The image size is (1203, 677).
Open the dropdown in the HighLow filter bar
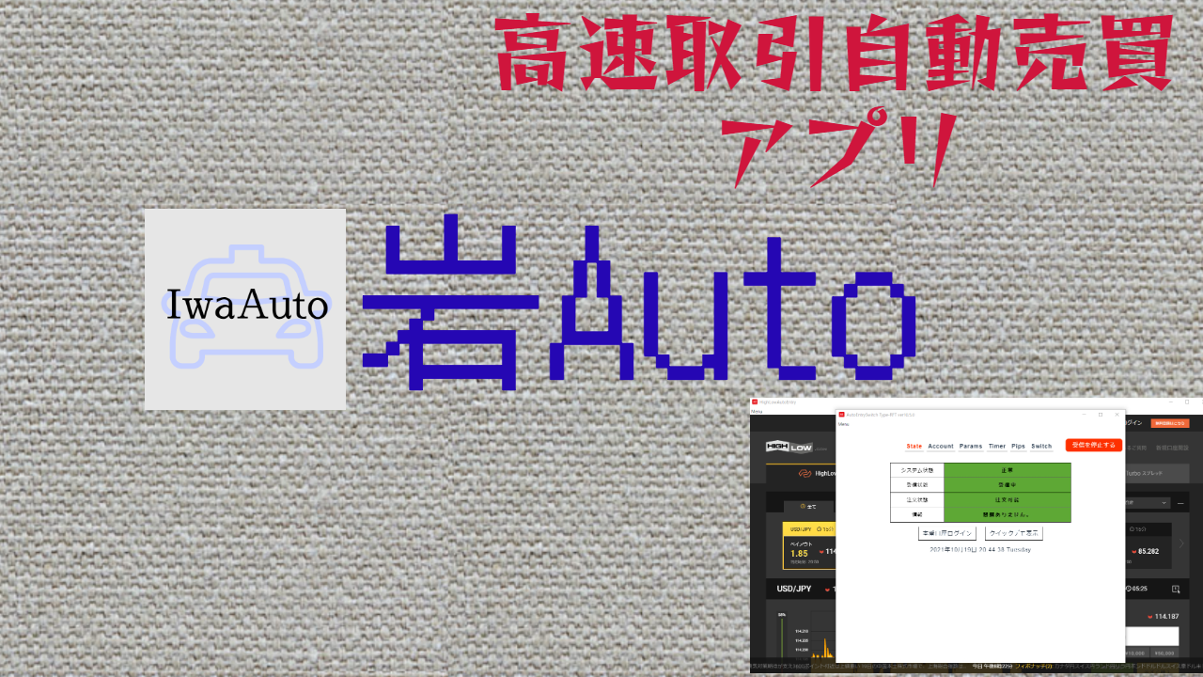point(1148,503)
